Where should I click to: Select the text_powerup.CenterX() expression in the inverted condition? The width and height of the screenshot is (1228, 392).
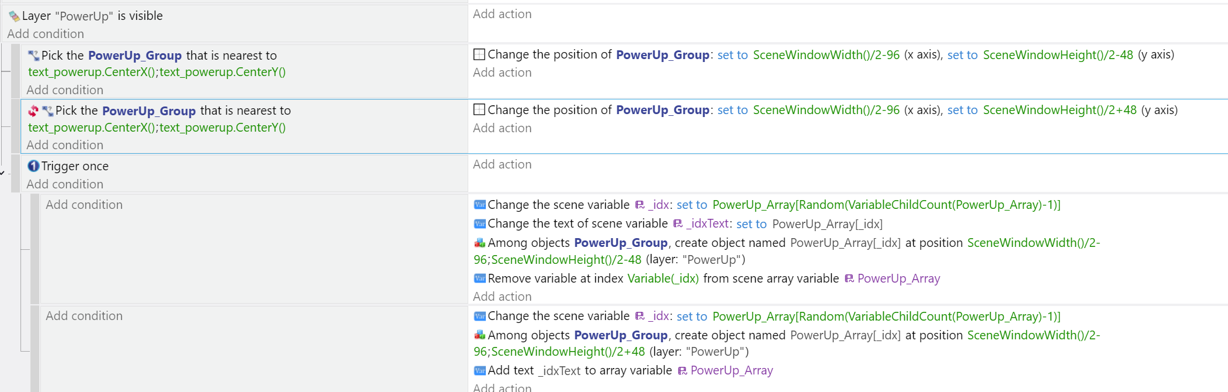click(x=91, y=128)
